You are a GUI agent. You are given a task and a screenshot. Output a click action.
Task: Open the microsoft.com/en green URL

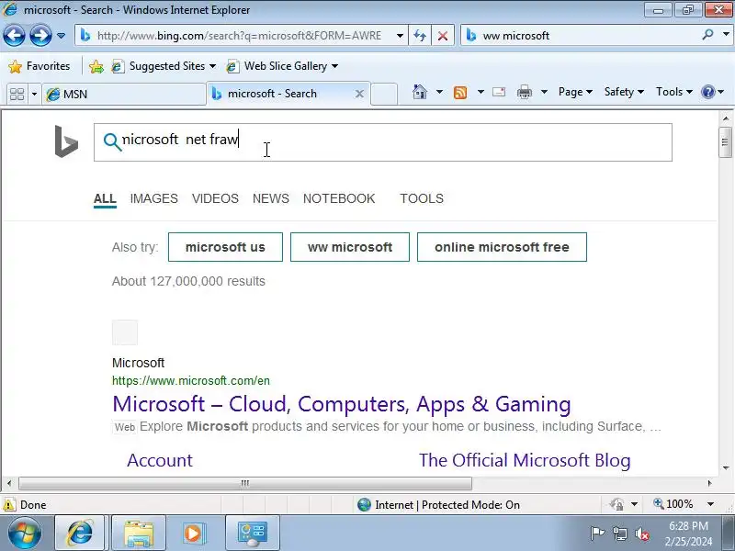191,380
